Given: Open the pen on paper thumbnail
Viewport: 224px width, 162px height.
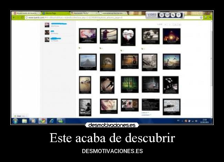Looking at the screenshot, I should (172, 107).
